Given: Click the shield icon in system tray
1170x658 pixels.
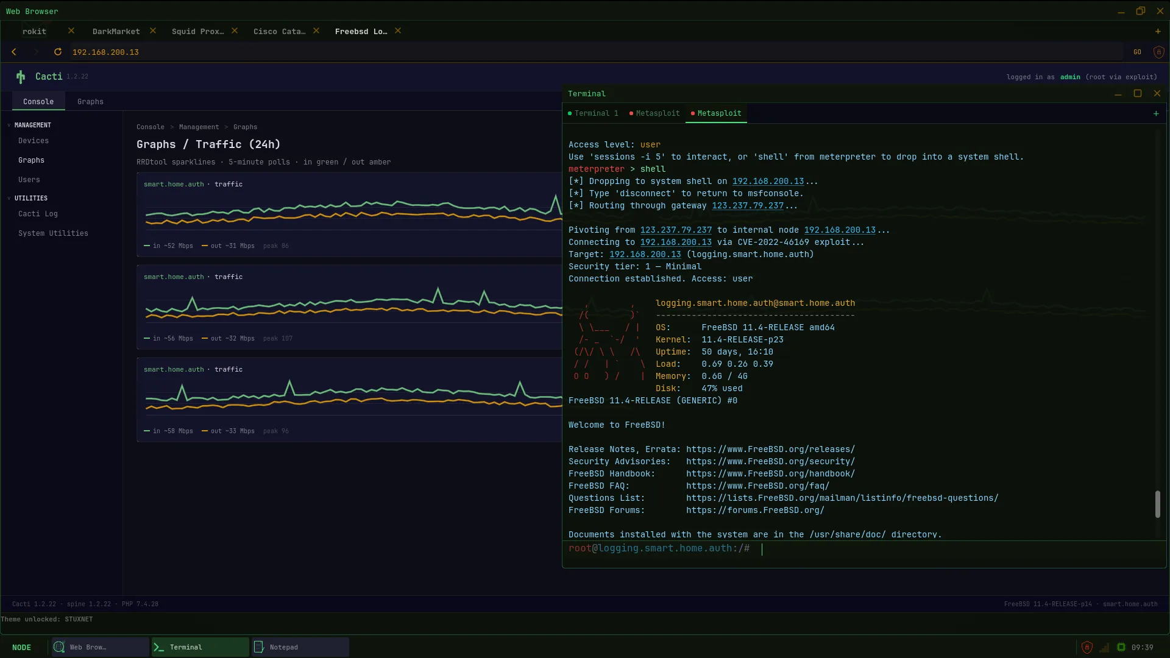Looking at the screenshot, I should point(1087,647).
